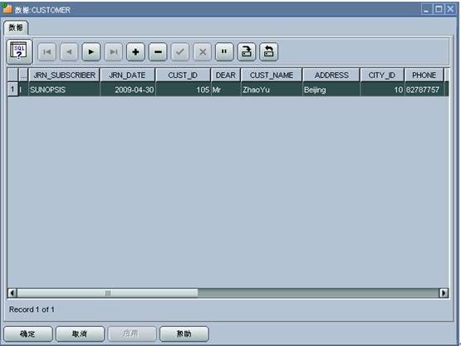Select the SUNOPSIS cell

click(64, 90)
